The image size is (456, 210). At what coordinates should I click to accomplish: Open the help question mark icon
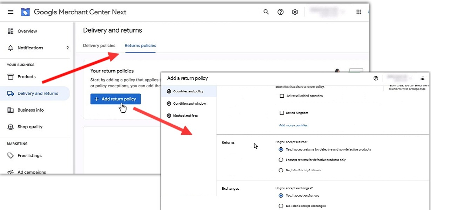pyautogui.click(x=280, y=12)
